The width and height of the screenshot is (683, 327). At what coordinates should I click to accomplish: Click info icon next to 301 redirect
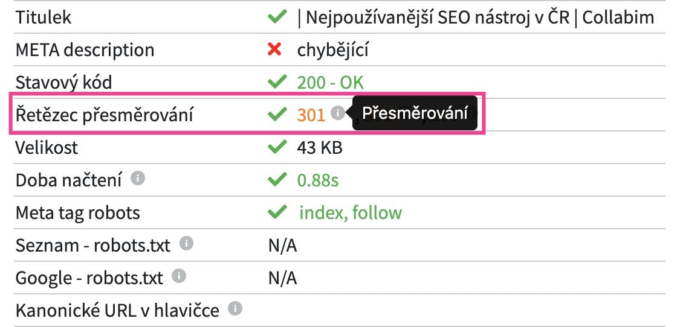(338, 113)
